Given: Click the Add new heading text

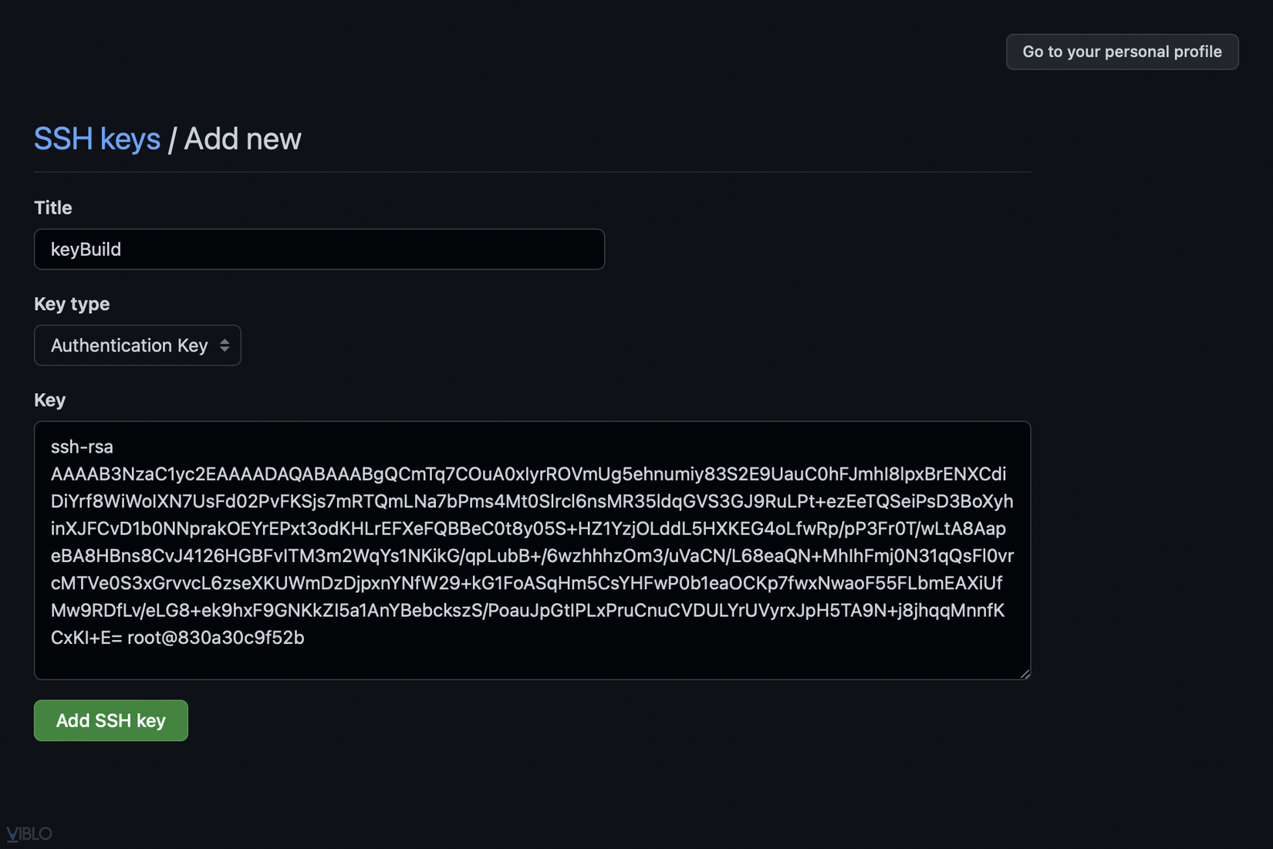Looking at the screenshot, I should point(242,139).
